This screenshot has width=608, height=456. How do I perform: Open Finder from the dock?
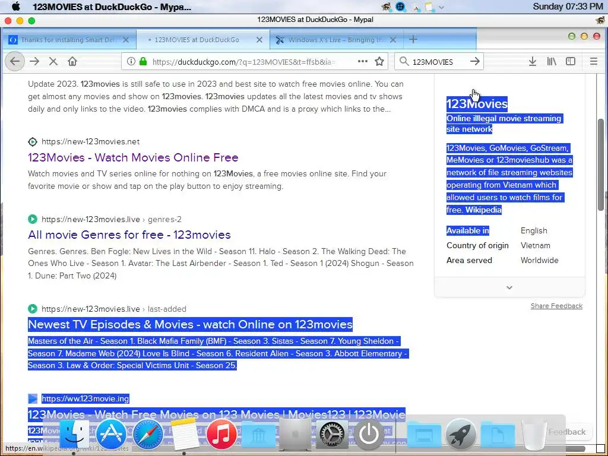73,434
